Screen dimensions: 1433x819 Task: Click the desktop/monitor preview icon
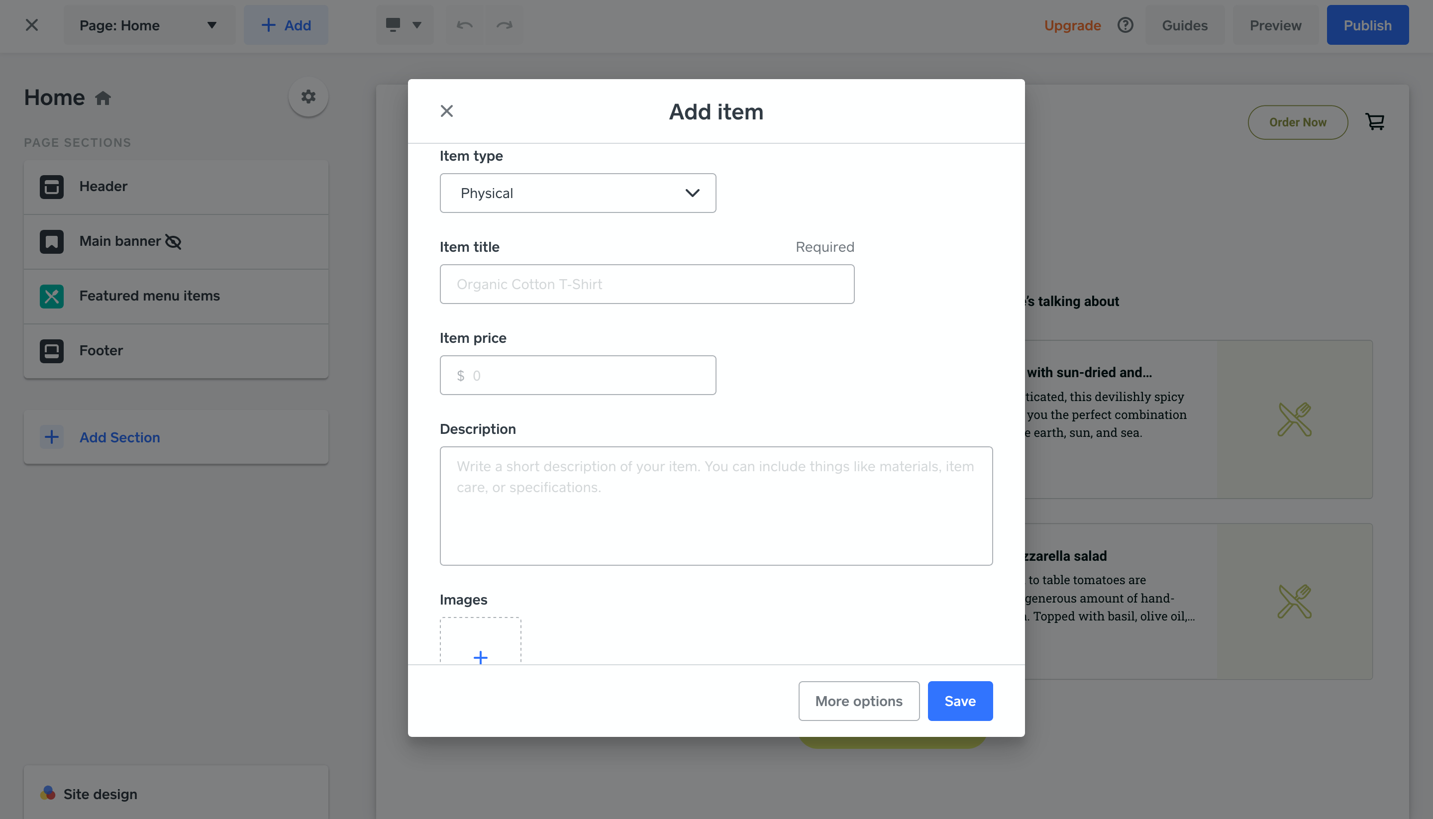[x=393, y=24]
